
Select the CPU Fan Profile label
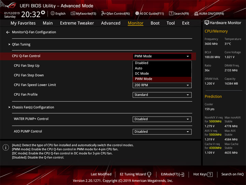click(26, 95)
